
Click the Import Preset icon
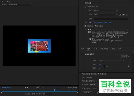coord(124,15)
